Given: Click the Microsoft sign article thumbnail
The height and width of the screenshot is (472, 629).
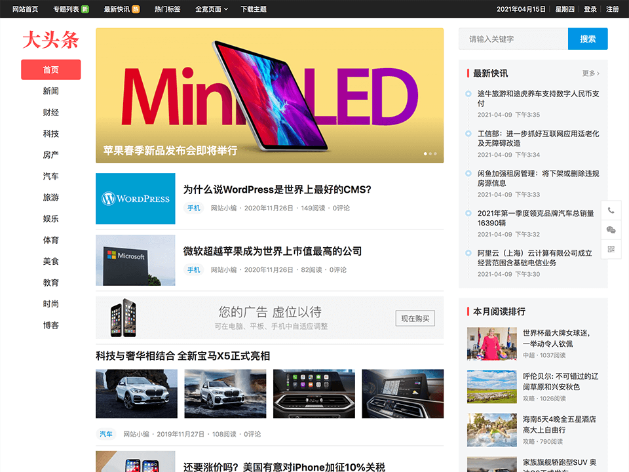Looking at the screenshot, I should coord(135,260).
